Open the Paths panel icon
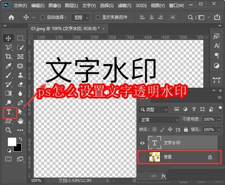 216,80
